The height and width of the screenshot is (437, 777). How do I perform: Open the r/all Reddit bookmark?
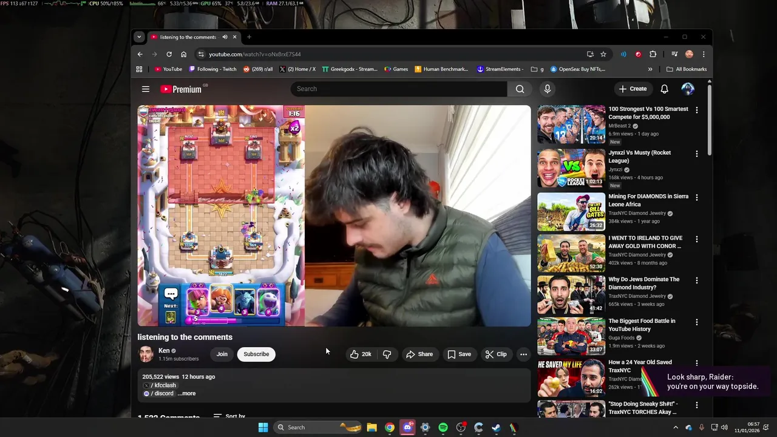(258, 69)
